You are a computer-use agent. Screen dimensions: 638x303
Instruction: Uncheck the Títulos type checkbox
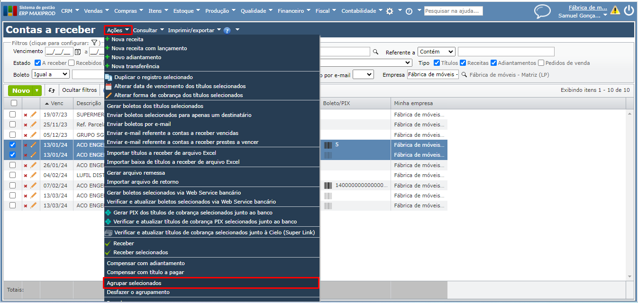click(x=437, y=63)
